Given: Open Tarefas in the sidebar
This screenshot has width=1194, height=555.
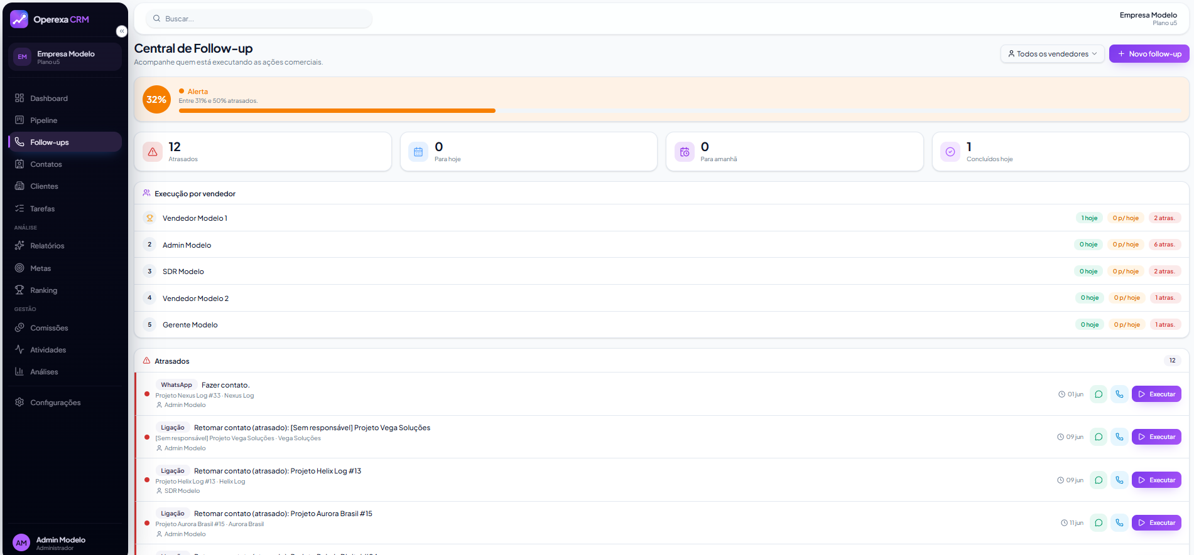Looking at the screenshot, I should coord(65,209).
